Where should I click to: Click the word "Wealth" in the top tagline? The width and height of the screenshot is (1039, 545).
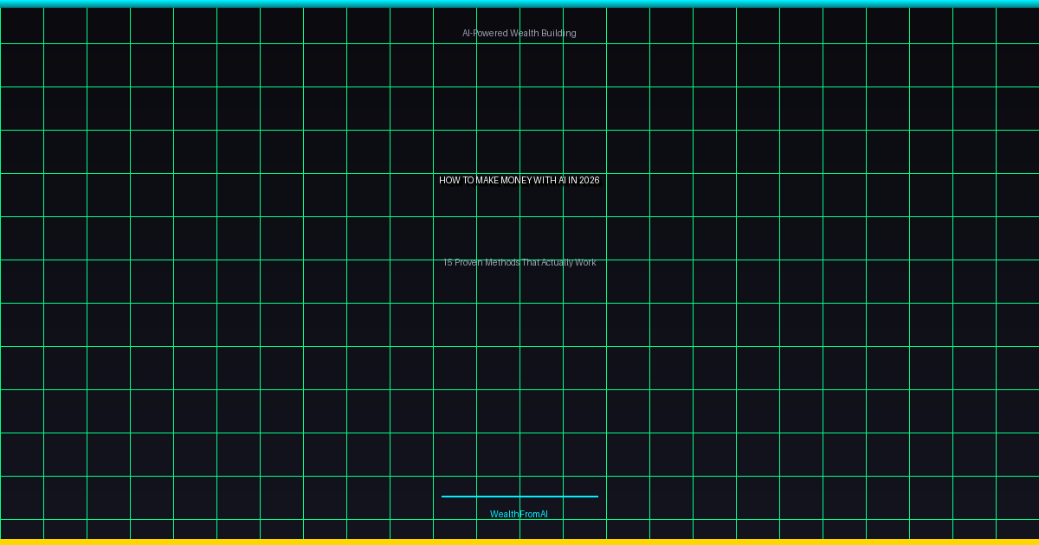click(524, 34)
